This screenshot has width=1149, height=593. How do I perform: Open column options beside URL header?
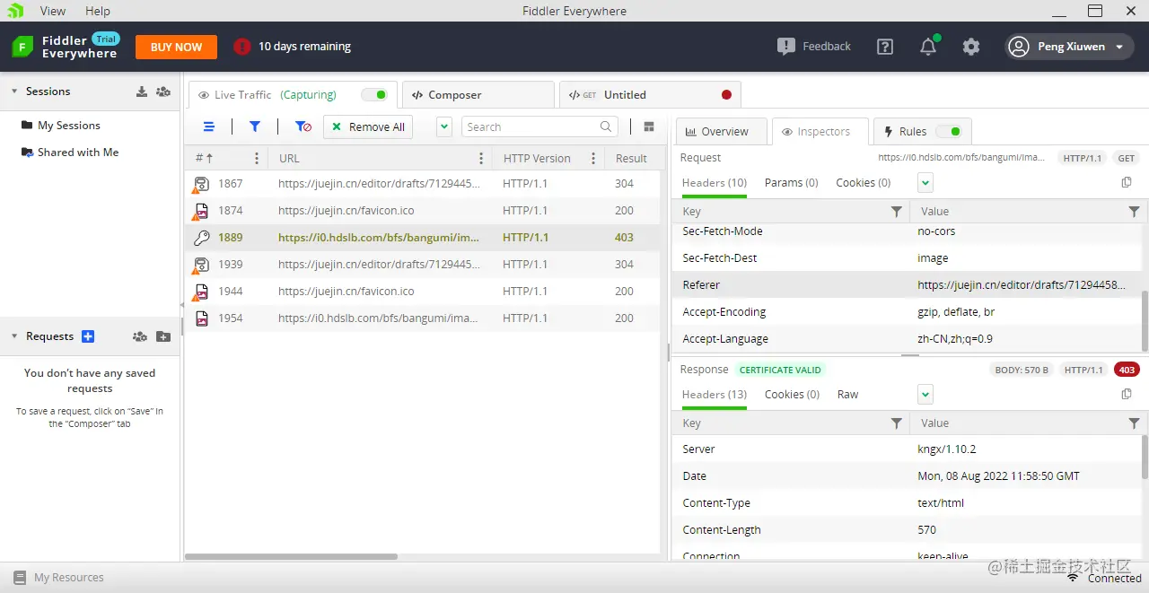pos(481,159)
